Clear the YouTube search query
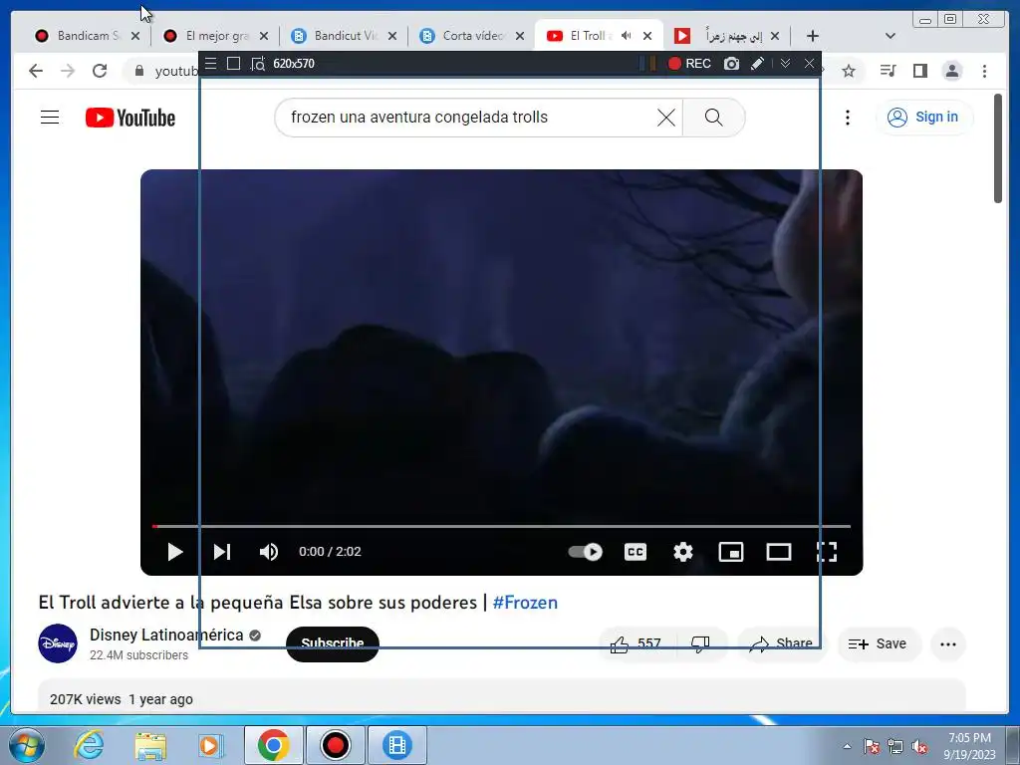This screenshot has height=765, width=1020. pyautogui.click(x=666, y=118)
